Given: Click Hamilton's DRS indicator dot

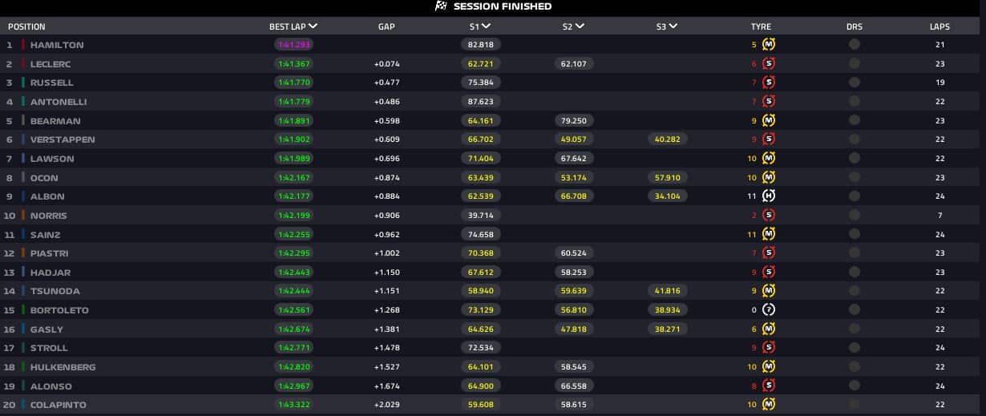Looking at the screenshot, I should pos(854,45).
